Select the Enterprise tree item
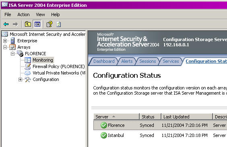Viewport: 227px width, 147px height. [27, 41]
